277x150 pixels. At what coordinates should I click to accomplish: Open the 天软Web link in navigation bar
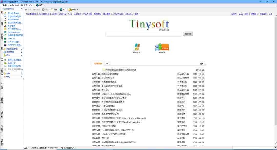pyautogui.click(x=128, y=14)
